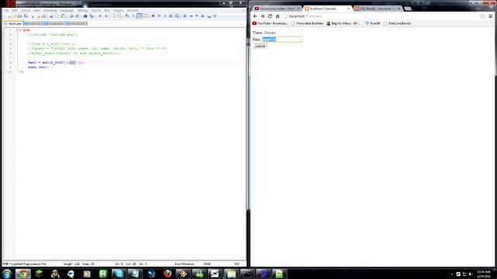Click the Skype icon in the taskbar
This screenshot has width=497, height=279.
point(119,274)
